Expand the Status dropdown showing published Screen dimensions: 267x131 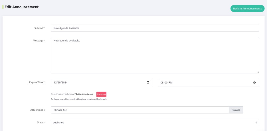pyautogui.click(x=155, y=122)
